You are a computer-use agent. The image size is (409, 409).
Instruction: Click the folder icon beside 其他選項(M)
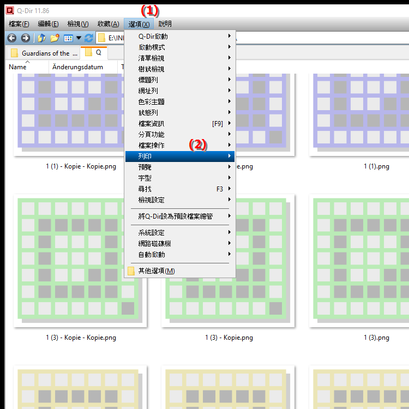(131, 271)
